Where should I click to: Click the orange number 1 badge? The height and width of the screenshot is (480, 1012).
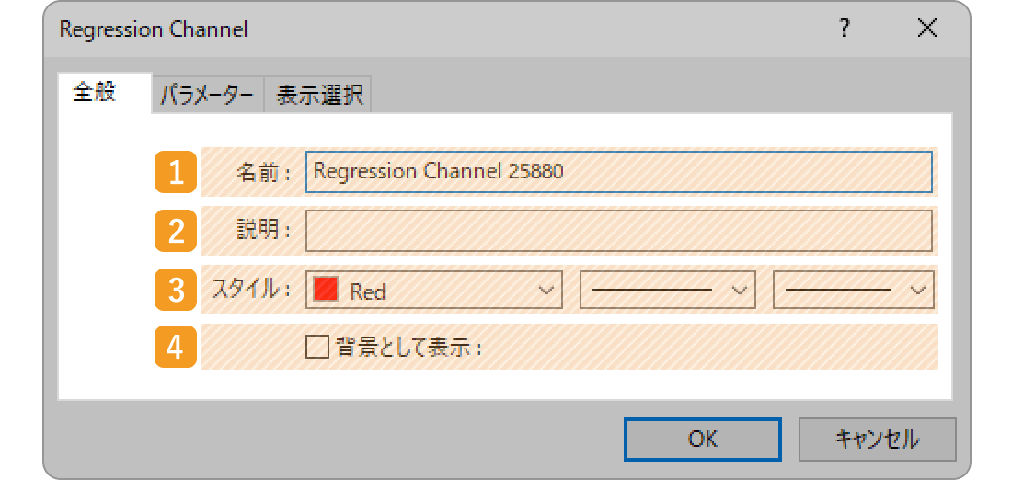(176, 172)
